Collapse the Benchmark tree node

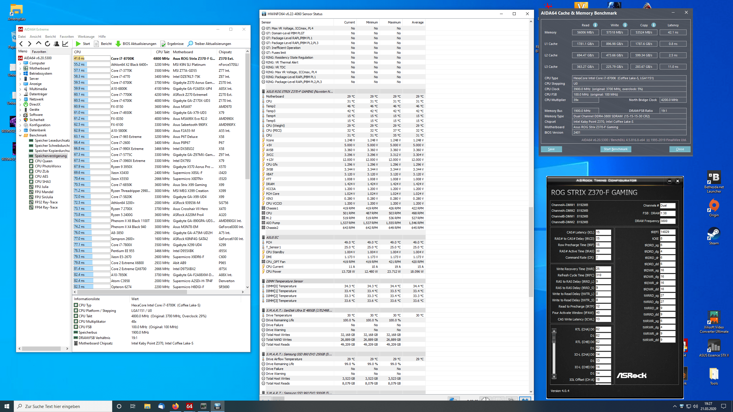coord(20,135)
